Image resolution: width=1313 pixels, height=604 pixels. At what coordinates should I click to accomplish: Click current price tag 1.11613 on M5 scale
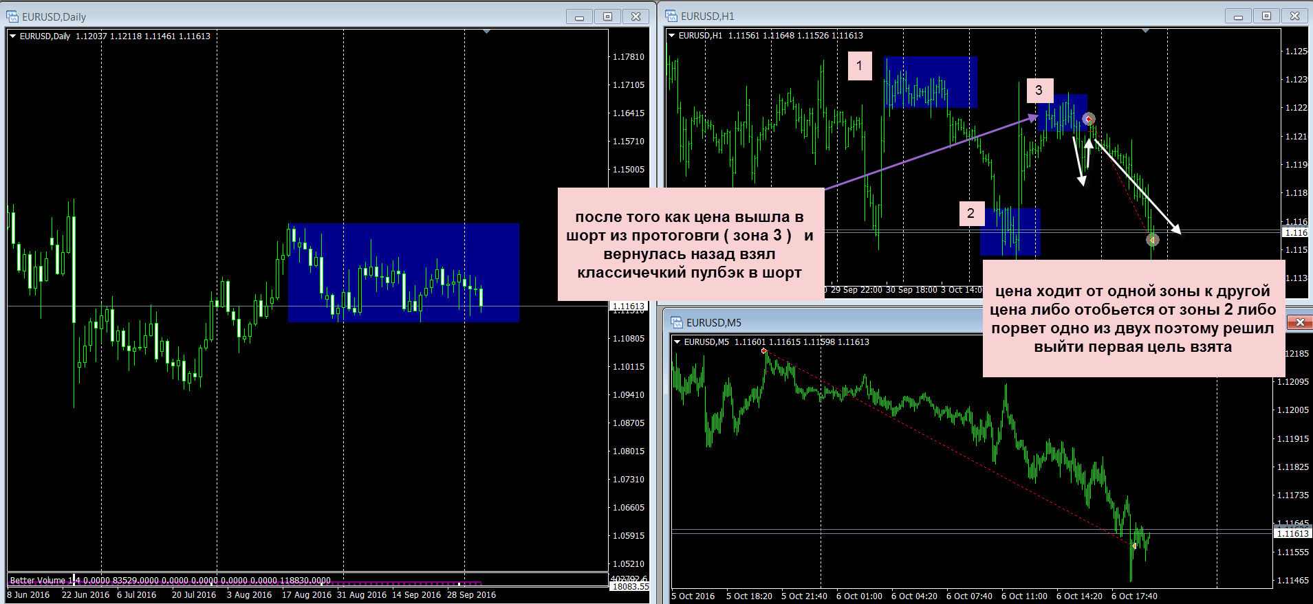1293,533
